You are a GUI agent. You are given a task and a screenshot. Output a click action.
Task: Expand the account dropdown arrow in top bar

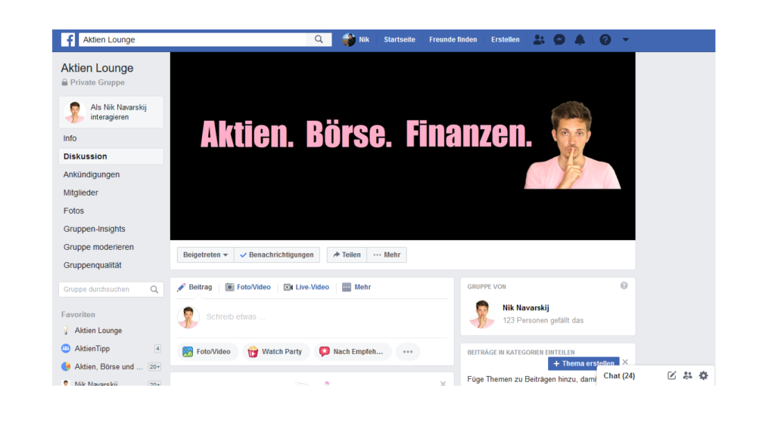[626, 39]
